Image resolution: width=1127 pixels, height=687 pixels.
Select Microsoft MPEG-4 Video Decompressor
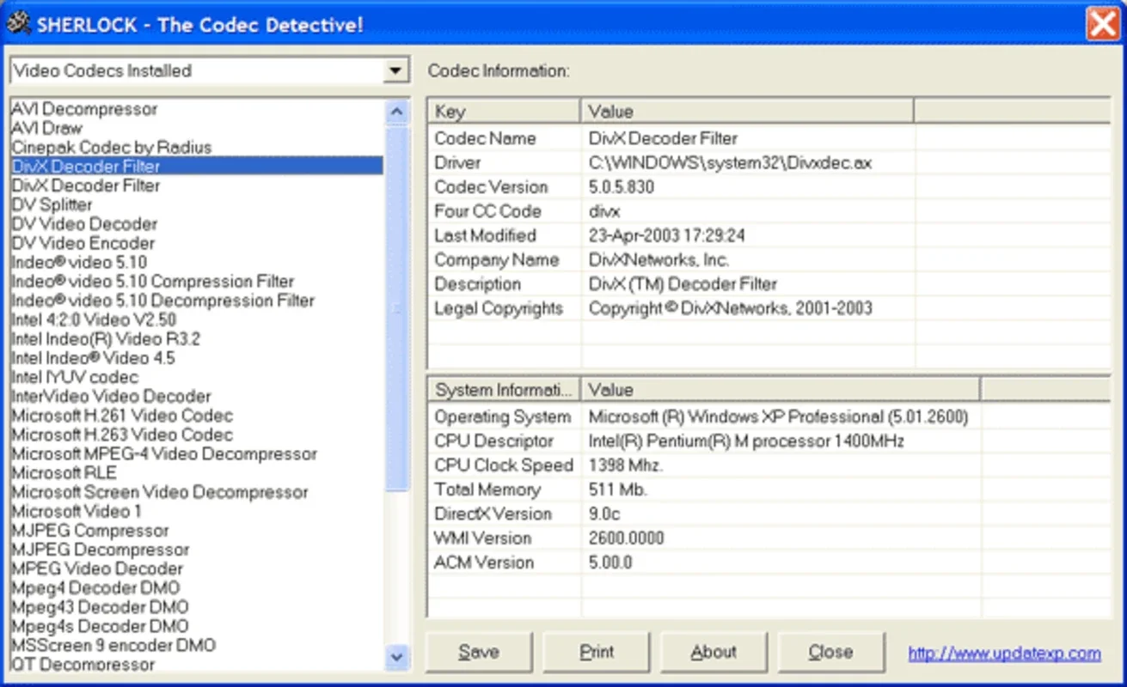point(197,453)
